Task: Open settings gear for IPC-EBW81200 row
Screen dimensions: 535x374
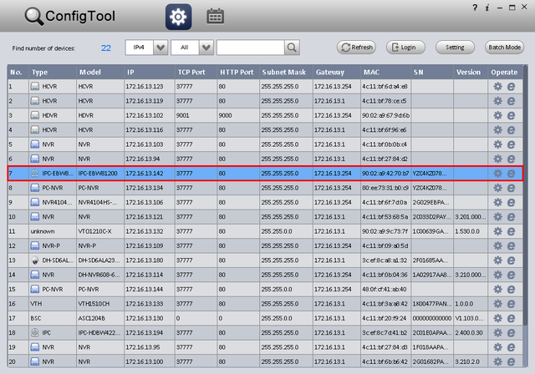Action: point(498,174)
